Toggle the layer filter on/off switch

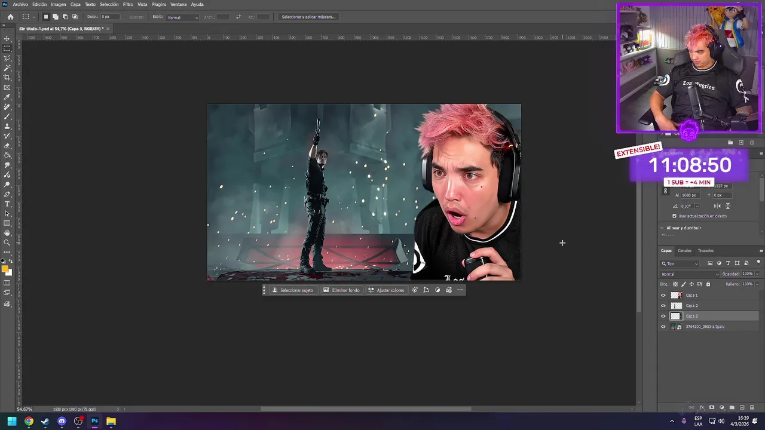[x=758, y=263]
